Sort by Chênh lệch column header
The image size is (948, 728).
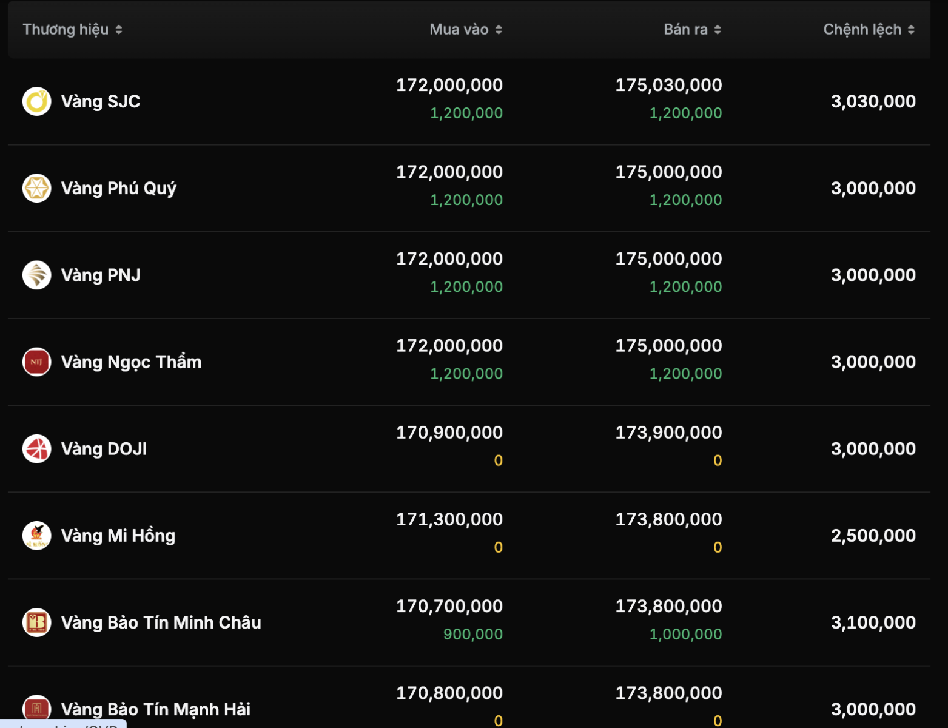[x=868, y=30]
